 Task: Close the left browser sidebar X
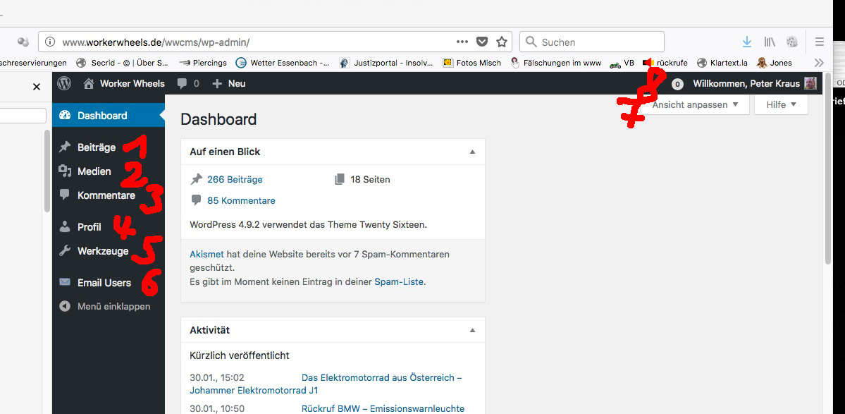[37, 87]
